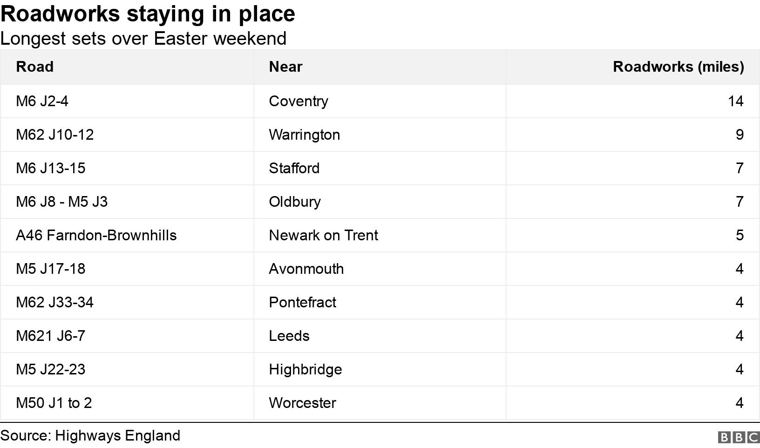
Task: Click the Source: Highways England text
Action: [x=90, y=435]
